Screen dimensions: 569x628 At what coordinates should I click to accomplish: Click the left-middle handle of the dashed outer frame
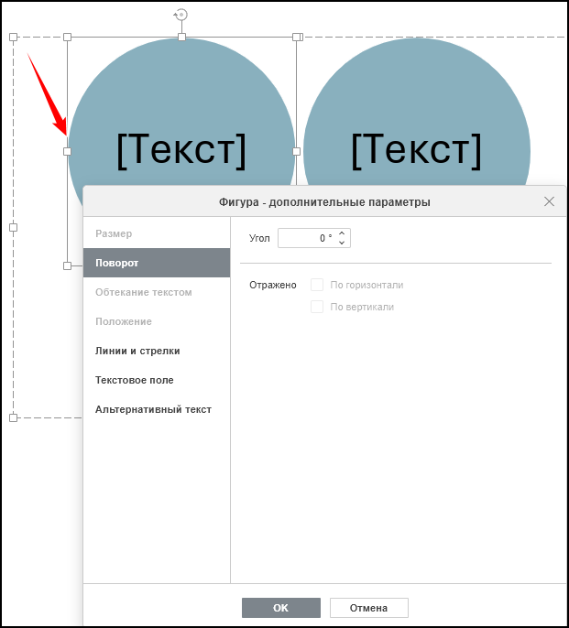point(13,227)
